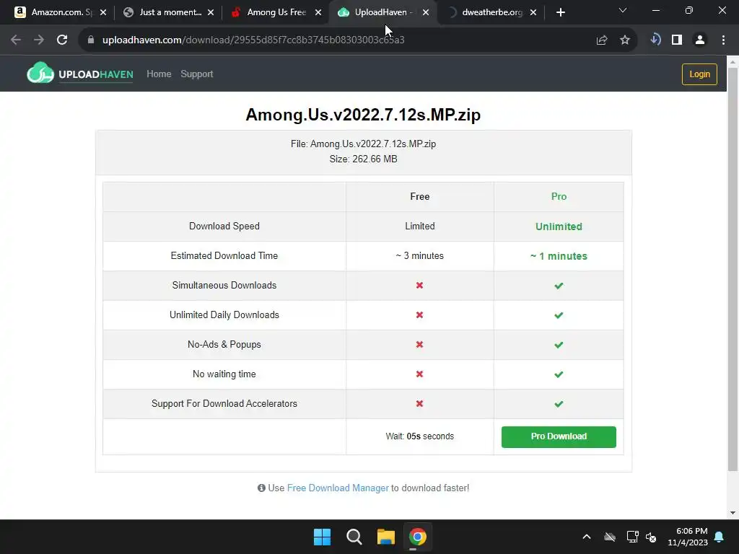
Task: Close the Amazon.com tab
Action: click(103, 13)
